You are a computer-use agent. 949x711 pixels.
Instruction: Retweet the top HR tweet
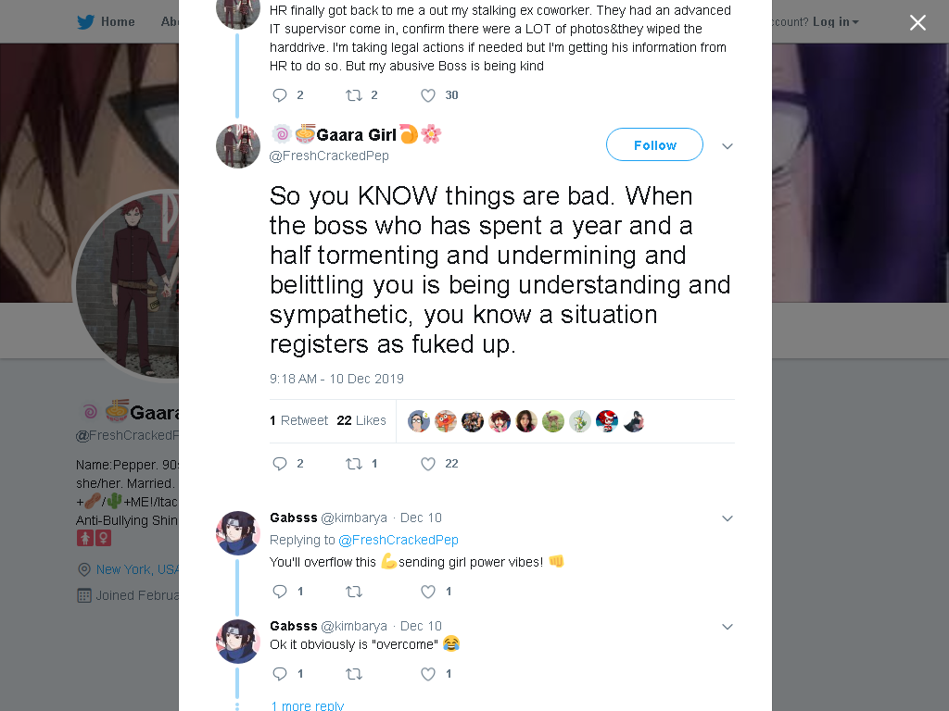(x=353, y=95)
